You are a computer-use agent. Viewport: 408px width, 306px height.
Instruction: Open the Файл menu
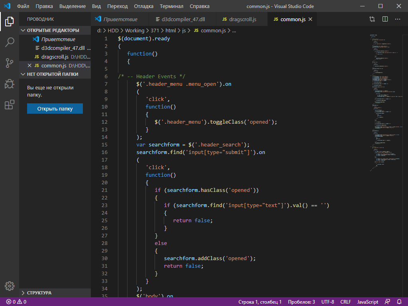(x=23, y=6)
